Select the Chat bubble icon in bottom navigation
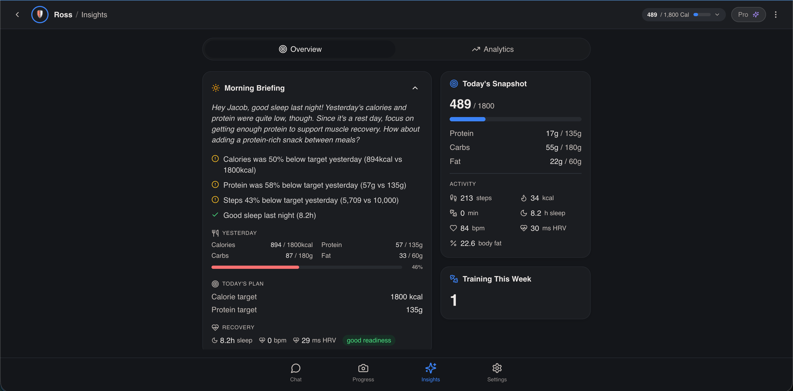793x391 pixels. pyautogui.click(x=296, y=368)
